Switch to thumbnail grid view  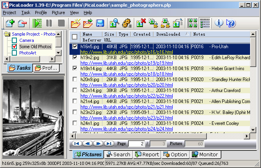(192, 23)
